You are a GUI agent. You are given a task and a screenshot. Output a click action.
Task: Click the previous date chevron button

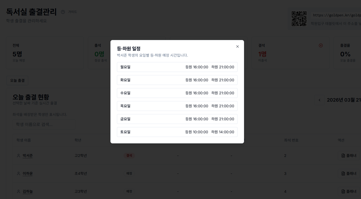pyautogui.click(x=319, y=100)
